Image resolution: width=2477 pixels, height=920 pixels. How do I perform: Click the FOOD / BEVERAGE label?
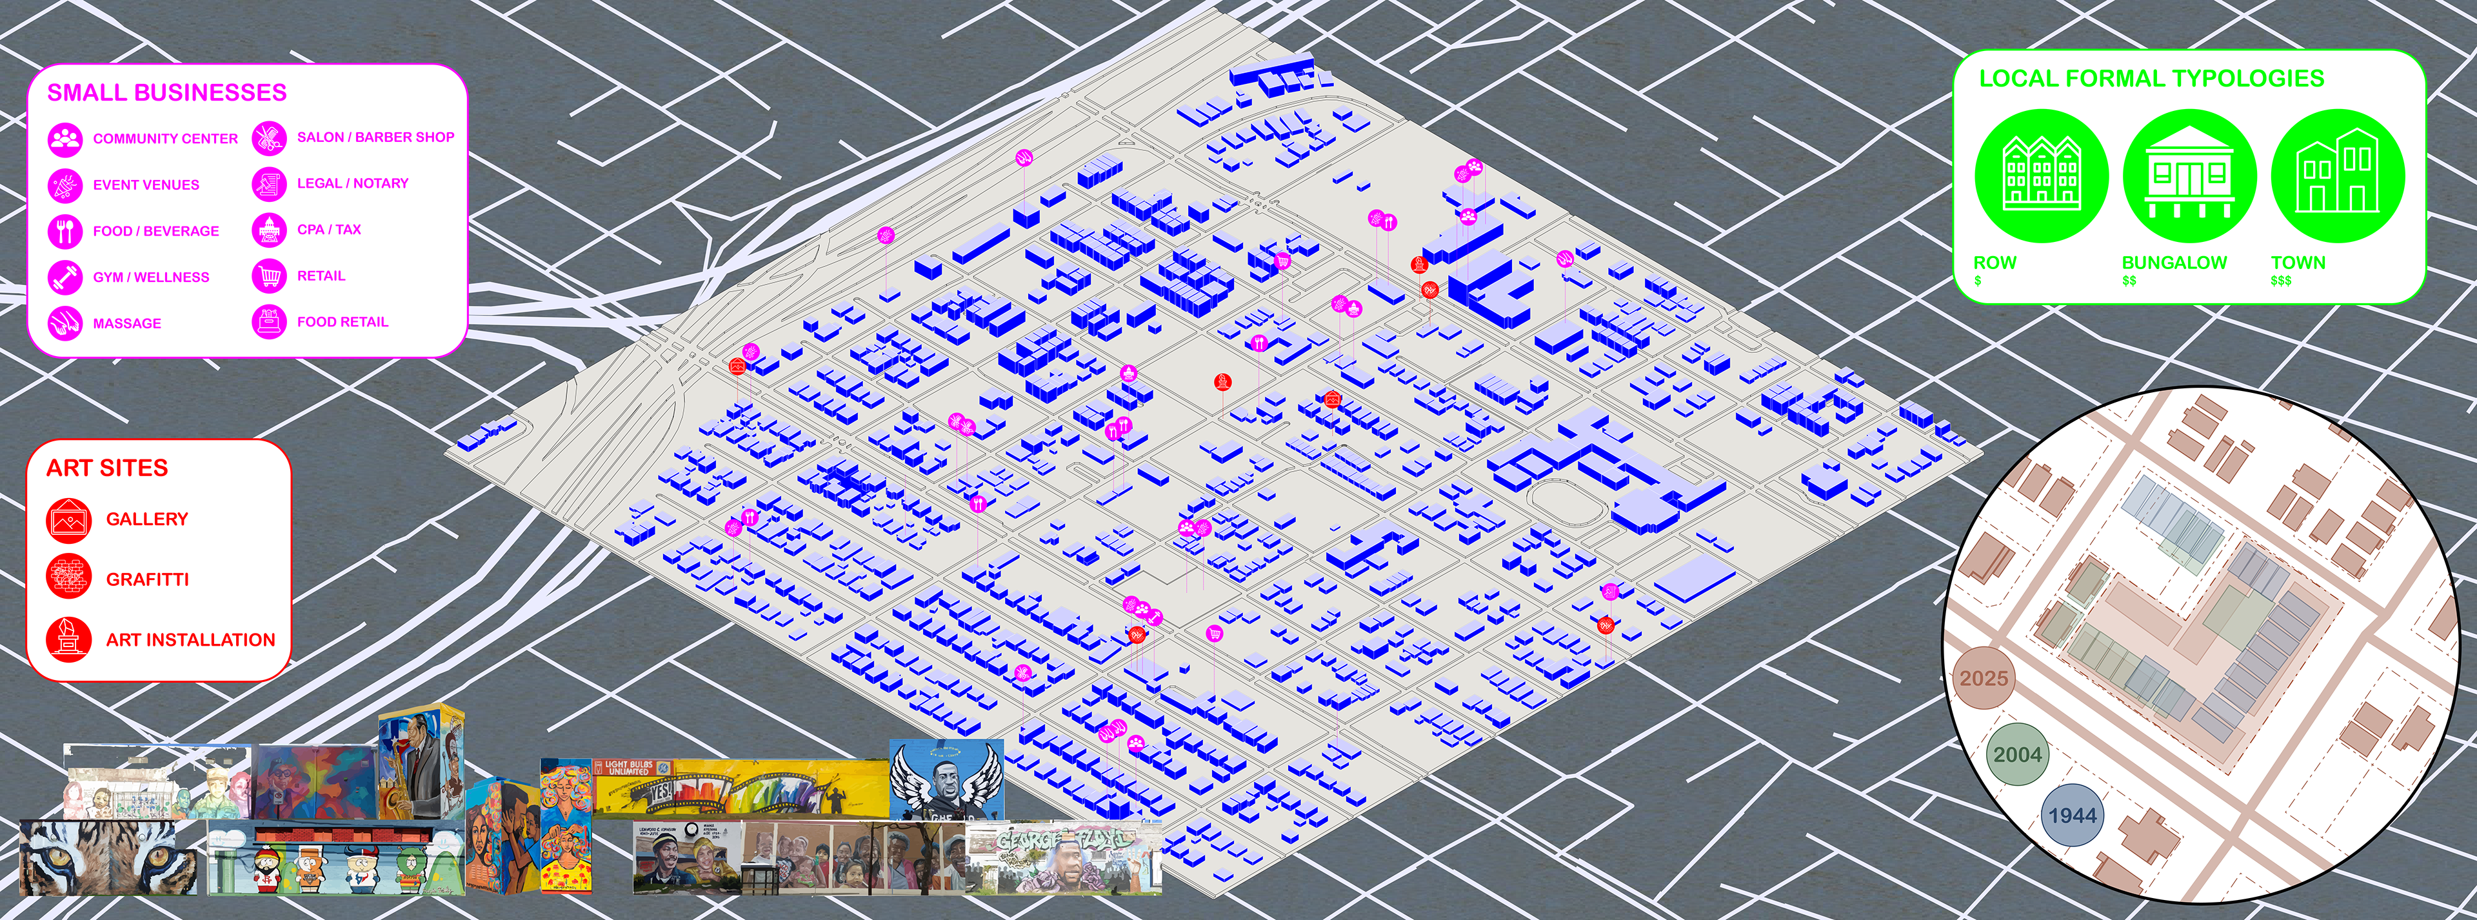(x=155, y=231)
